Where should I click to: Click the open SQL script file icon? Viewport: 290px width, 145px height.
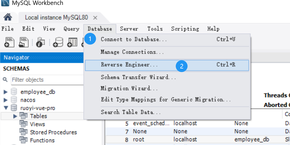click(x=24, y=42)
